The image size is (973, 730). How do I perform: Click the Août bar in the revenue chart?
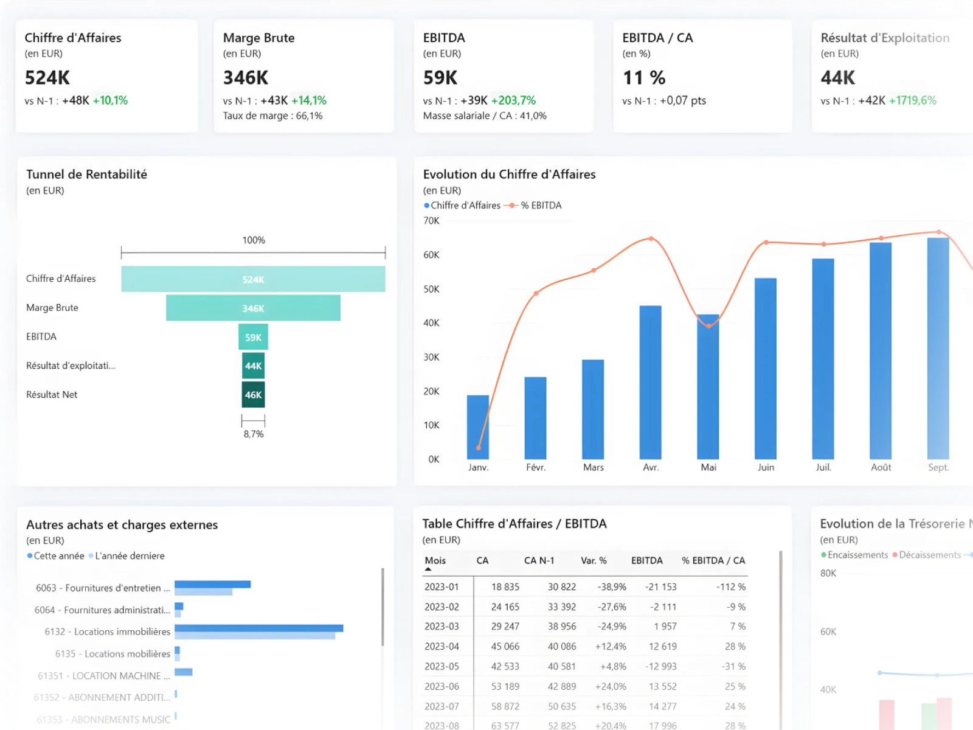pyautogui.click(x=881, y=351)
